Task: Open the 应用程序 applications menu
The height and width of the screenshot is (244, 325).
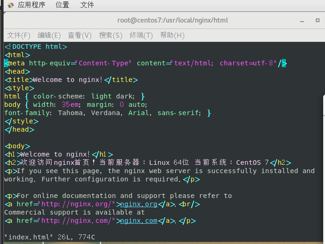Action: pyautogui.click(x=31, y=5)
